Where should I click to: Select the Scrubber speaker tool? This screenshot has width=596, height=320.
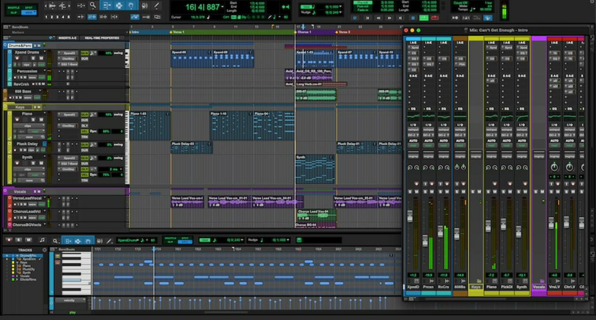144,5
